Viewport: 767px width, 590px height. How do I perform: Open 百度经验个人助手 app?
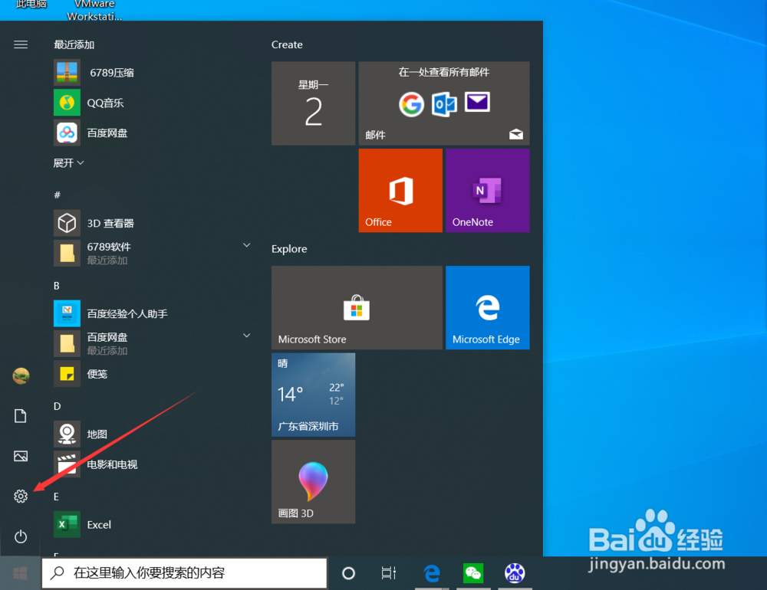coord(127,314)
